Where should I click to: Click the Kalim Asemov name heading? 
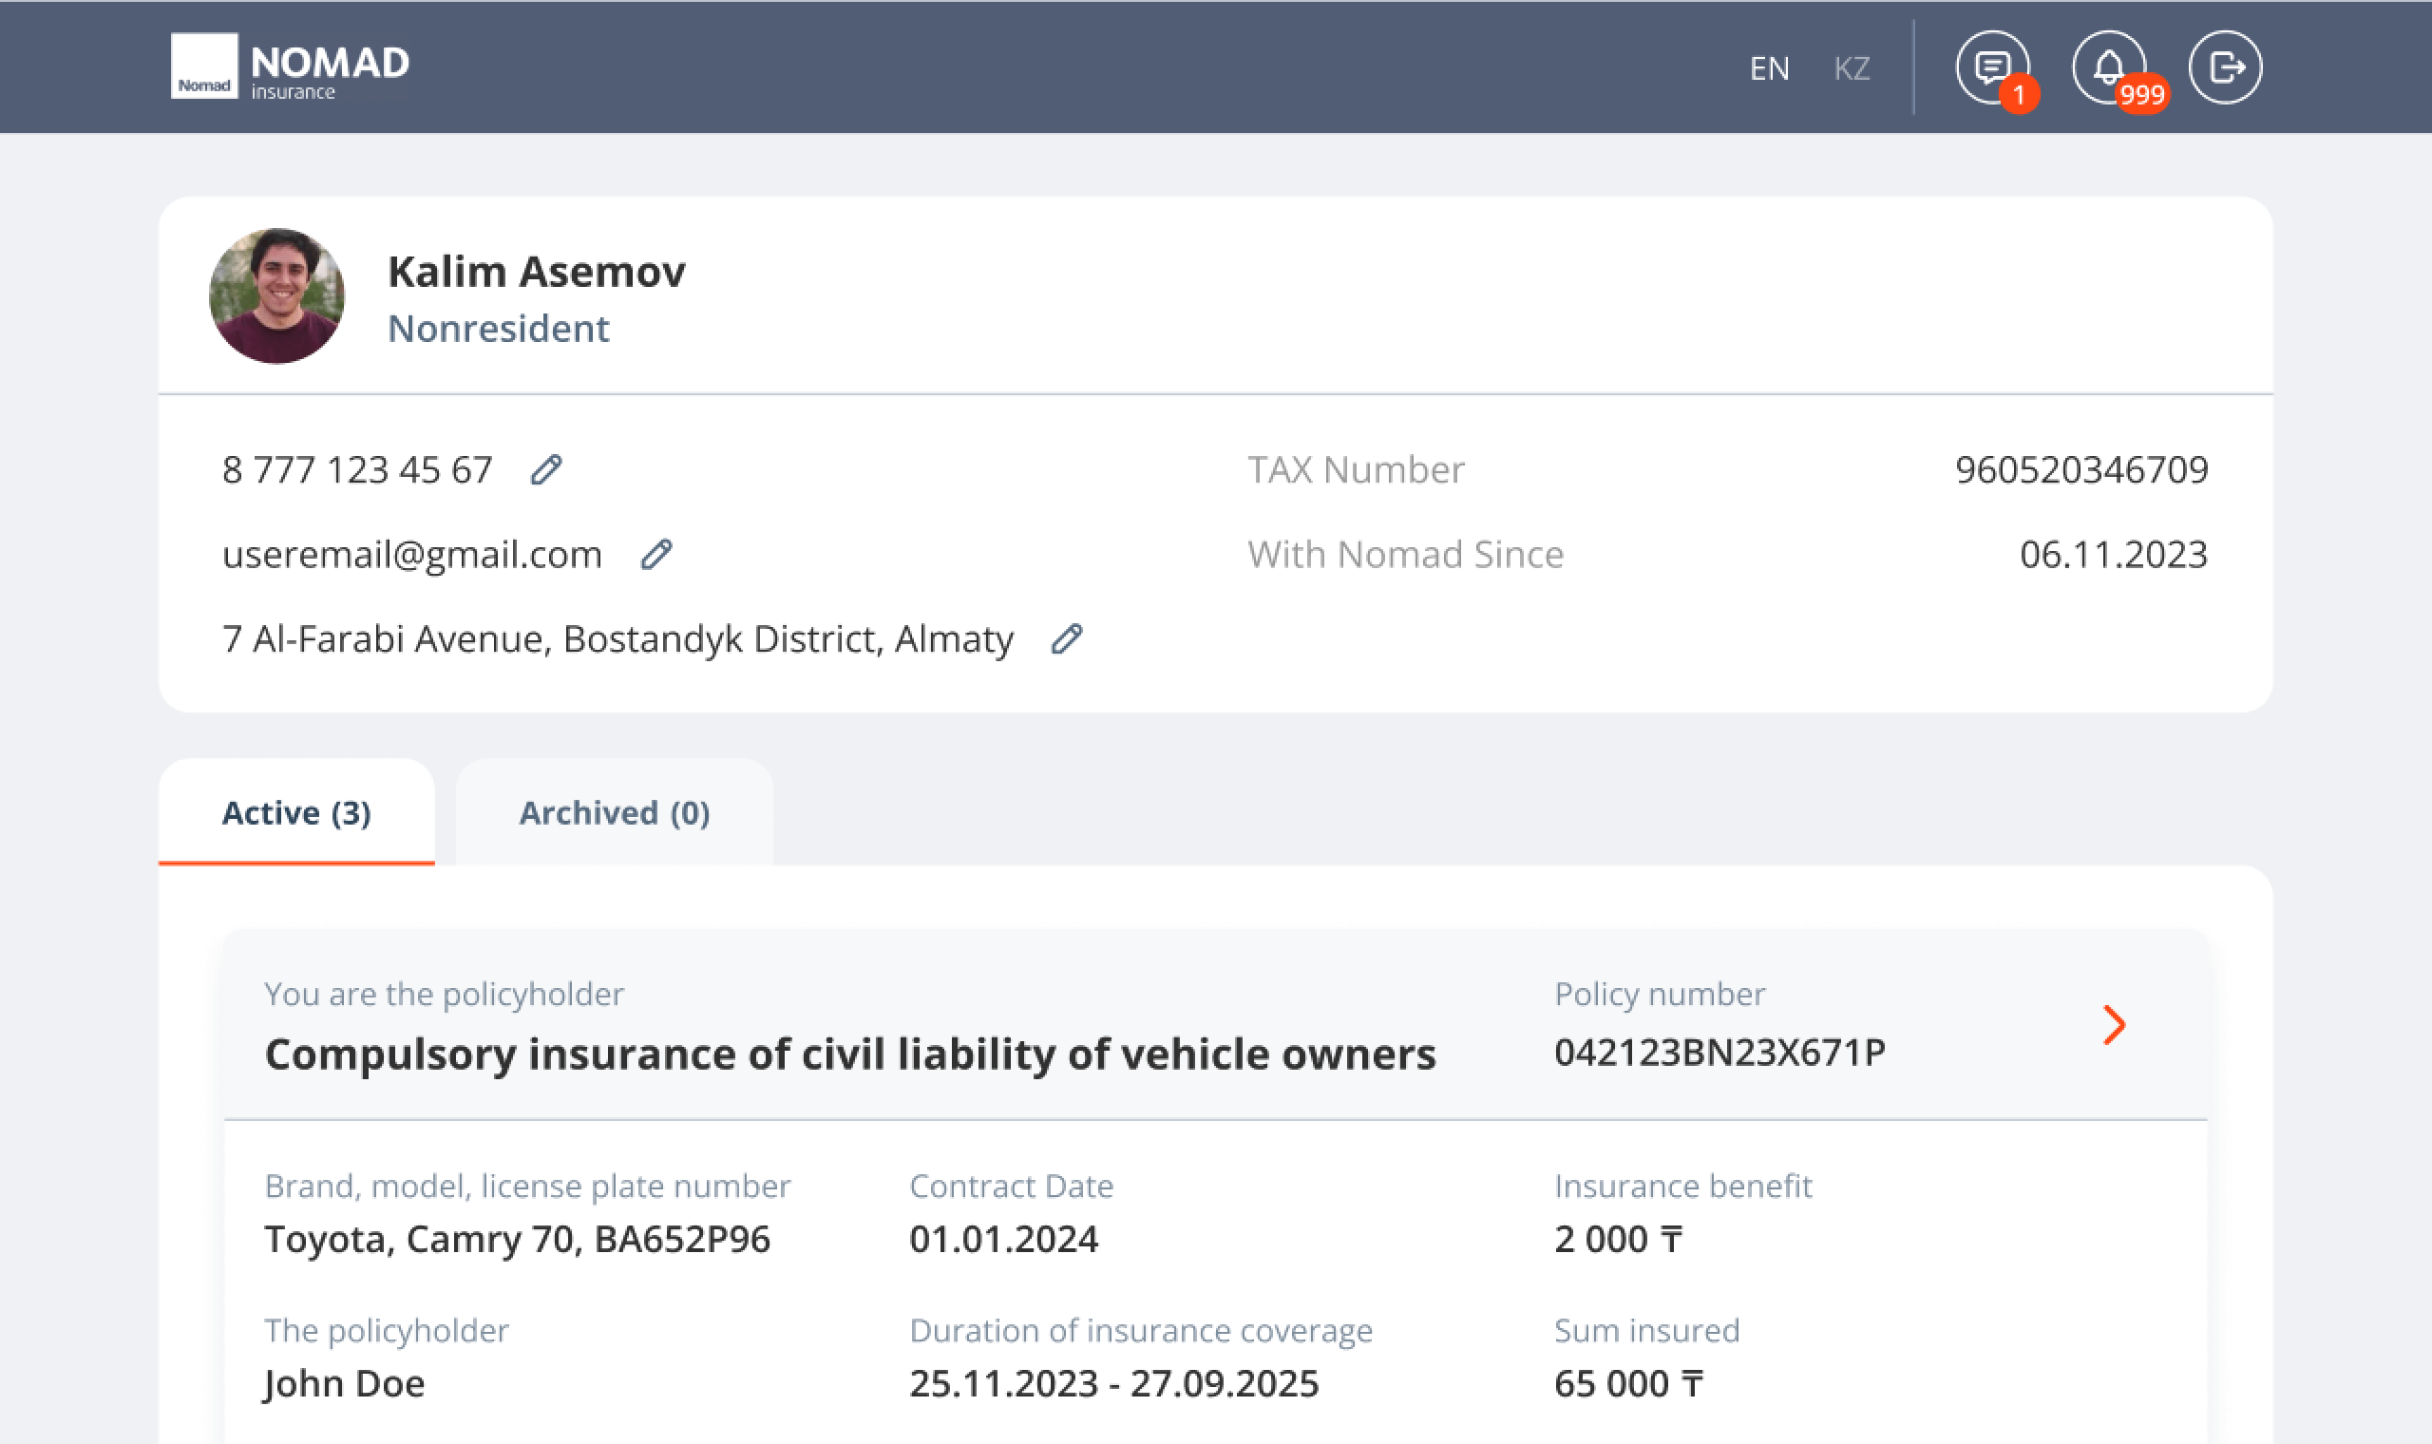click(x=536, y=272)
